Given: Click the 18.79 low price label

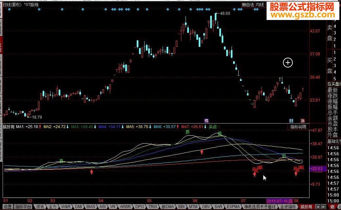Looking at the screenshot, I should pos(37,117).
